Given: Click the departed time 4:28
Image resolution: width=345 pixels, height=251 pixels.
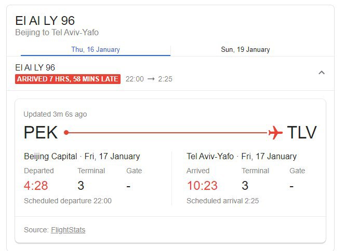Looking at the screenshot, I should tap(36, 186).
